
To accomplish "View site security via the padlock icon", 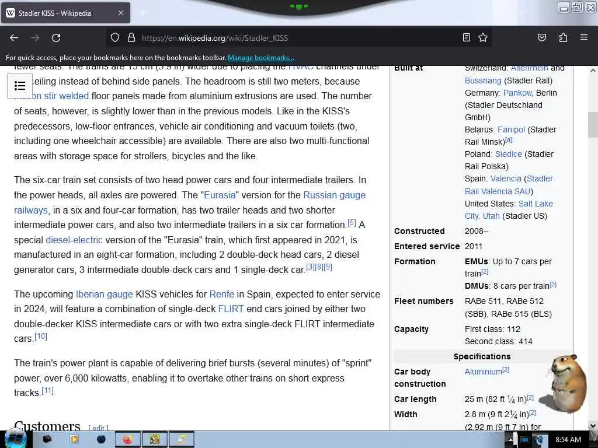I will point(131,38).
